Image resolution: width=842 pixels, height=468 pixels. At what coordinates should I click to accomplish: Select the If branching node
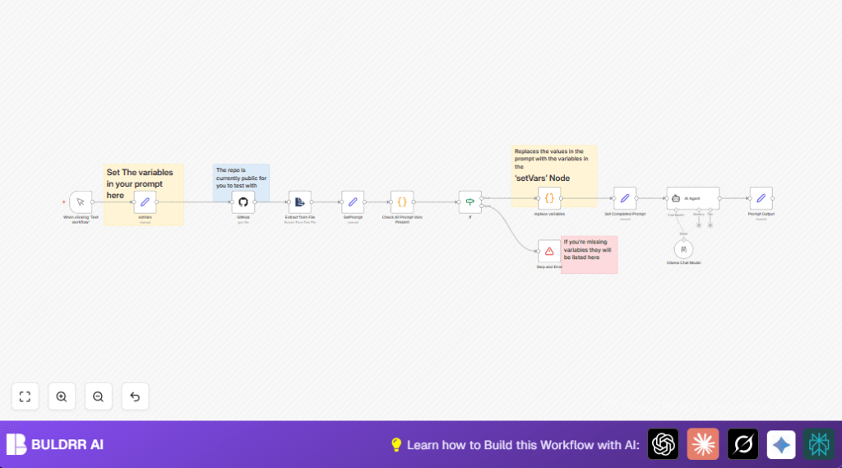[470, 202]
